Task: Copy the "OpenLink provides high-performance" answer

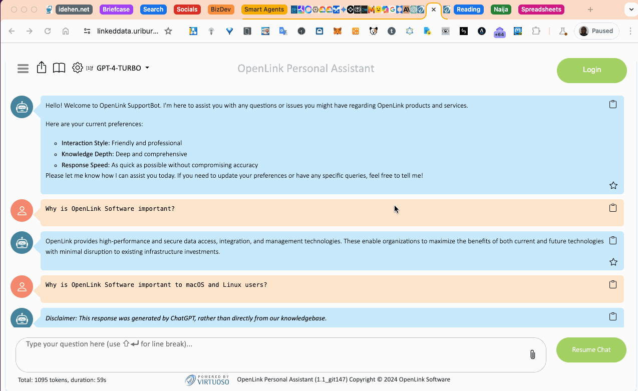Action: (x=612, y=240)
